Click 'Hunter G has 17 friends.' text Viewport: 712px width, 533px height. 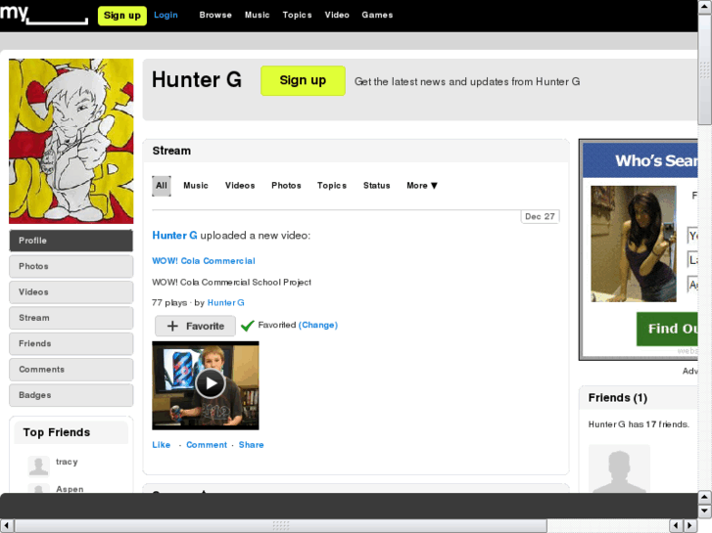[x=639, y=424]
